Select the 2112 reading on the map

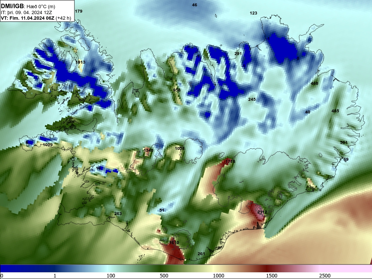click(262, 212)
